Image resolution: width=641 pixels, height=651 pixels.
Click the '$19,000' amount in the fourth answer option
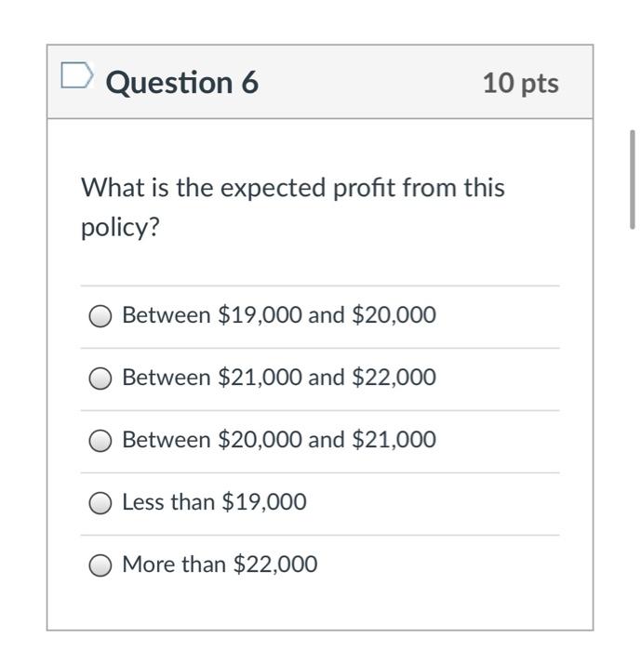[x=263, y=502]
